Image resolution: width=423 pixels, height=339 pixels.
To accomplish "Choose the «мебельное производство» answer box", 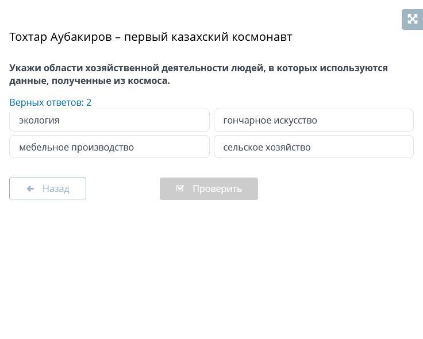I will [109, 147].
